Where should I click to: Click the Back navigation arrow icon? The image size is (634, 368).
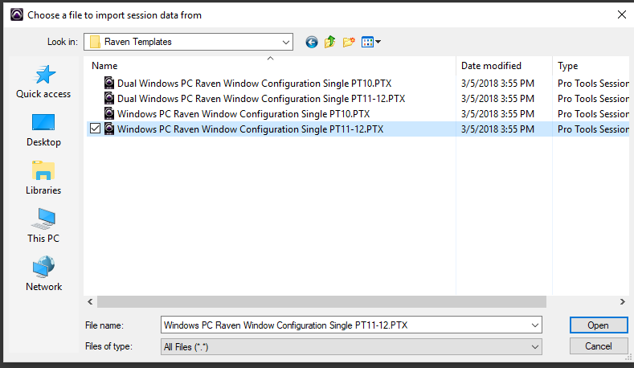[x=312, y=42]
